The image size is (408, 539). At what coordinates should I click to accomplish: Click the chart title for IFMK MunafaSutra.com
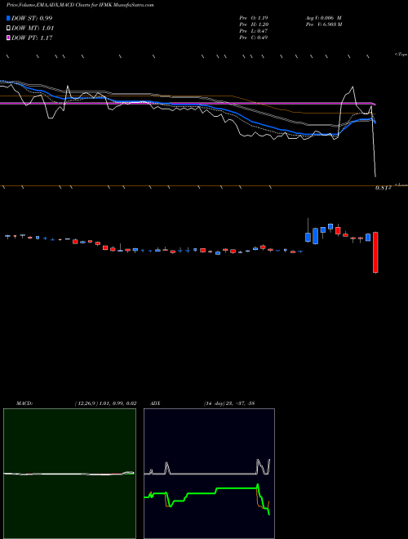coord(80,5)
